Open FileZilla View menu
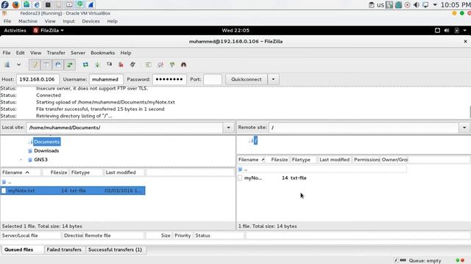This screenshot has width=471, height=264. coord(36,53)
